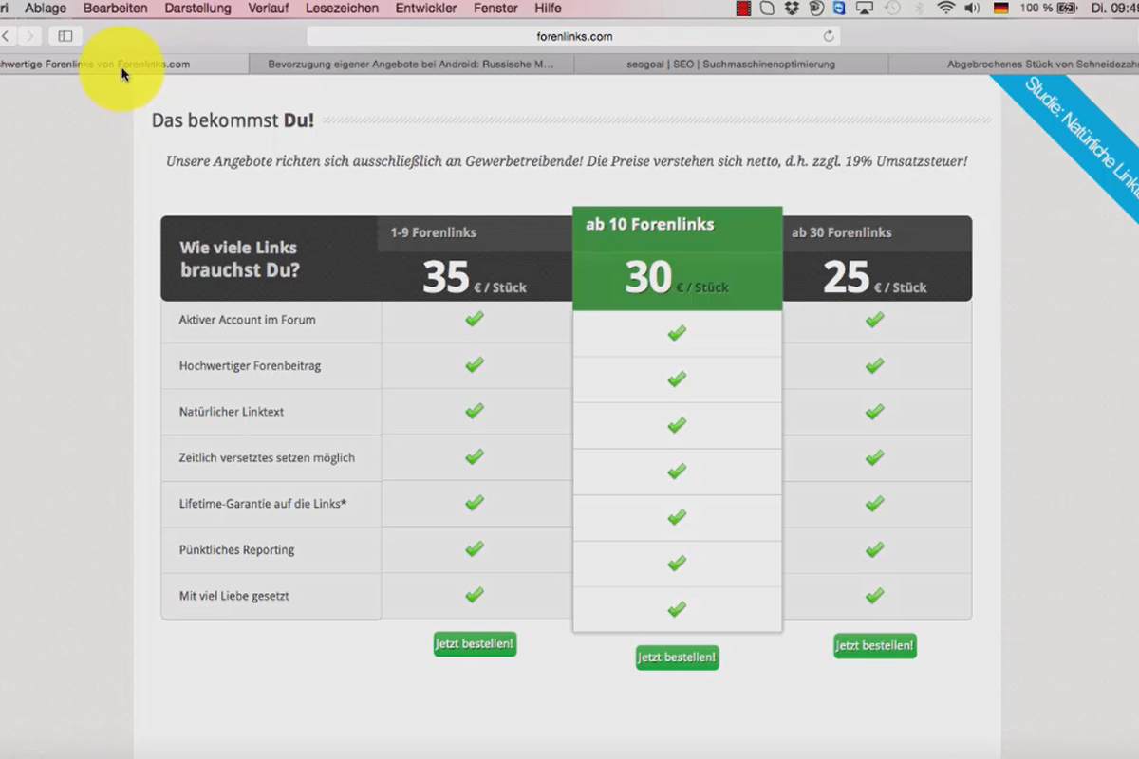Open the Time Machine menu bar icon
Viewport: 1139px width, 759px height.
point(892,9)
